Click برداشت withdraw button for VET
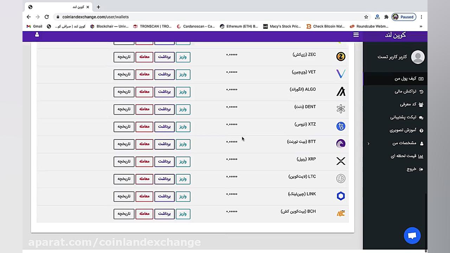 pyautogui.click(x=164, y=74)
